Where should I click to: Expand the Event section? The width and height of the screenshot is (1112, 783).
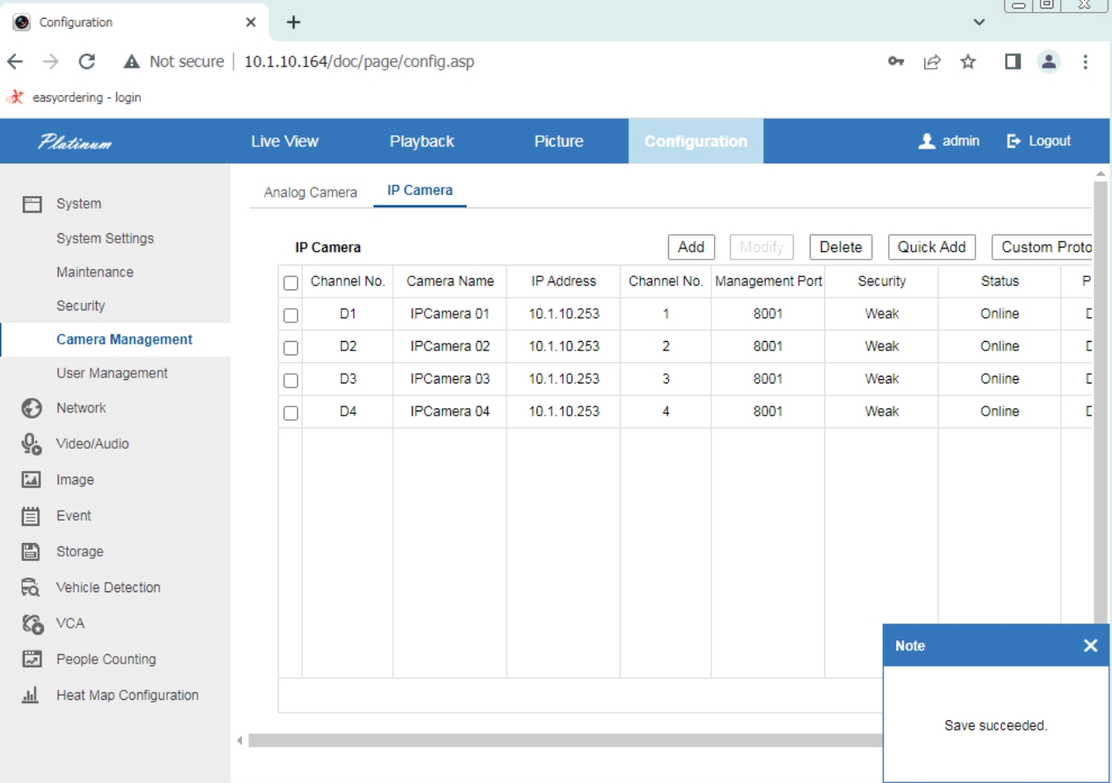point(73,515)
